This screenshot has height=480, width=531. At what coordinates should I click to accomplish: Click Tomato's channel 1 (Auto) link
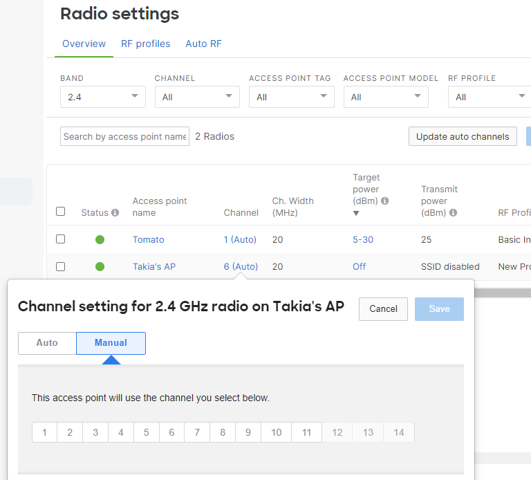pos(240,239)
